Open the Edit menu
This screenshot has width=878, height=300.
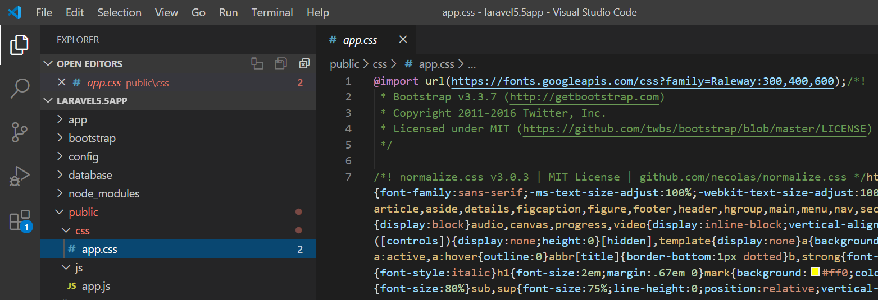click(75, 12)
